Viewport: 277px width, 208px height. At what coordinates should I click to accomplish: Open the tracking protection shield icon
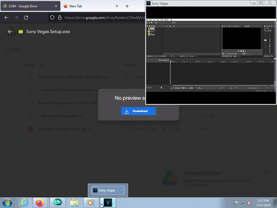52,17
